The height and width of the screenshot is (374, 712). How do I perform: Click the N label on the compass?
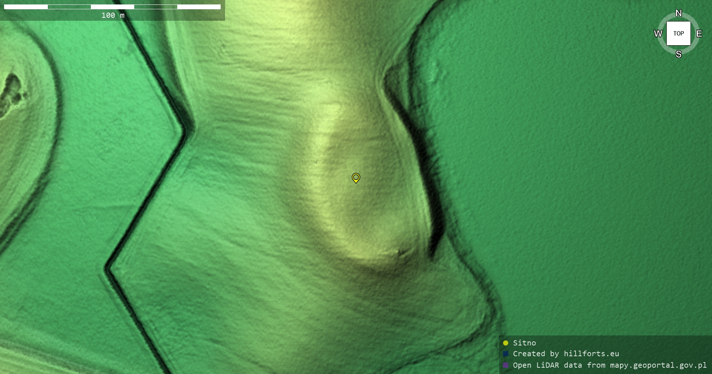[679, 13]
